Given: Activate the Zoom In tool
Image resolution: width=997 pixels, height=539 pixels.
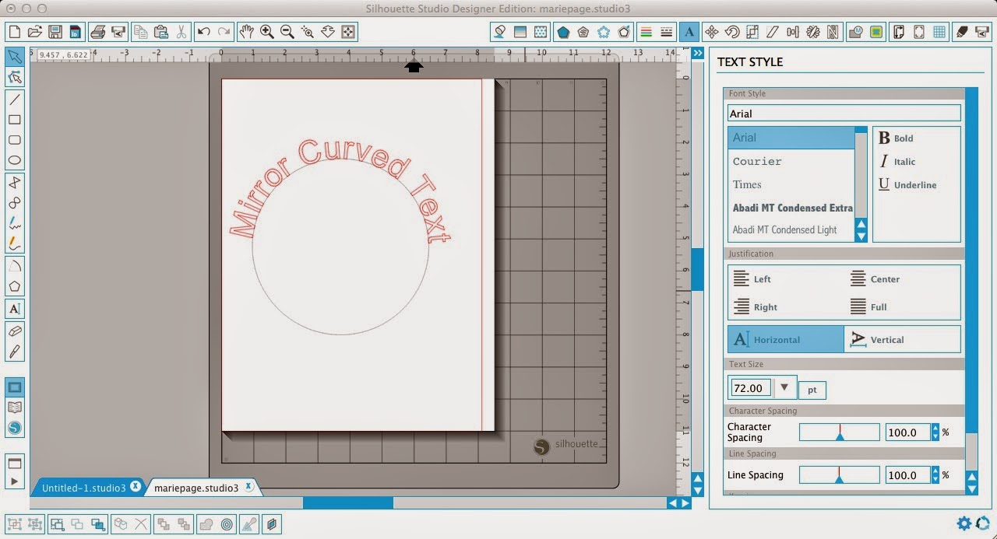Looking at the screenshot, I should 266,32.
